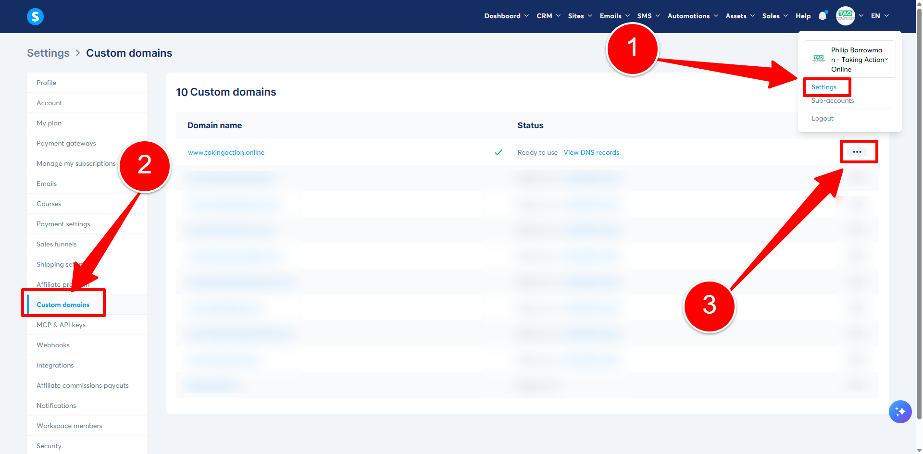Expand the Assets menu

740,16
